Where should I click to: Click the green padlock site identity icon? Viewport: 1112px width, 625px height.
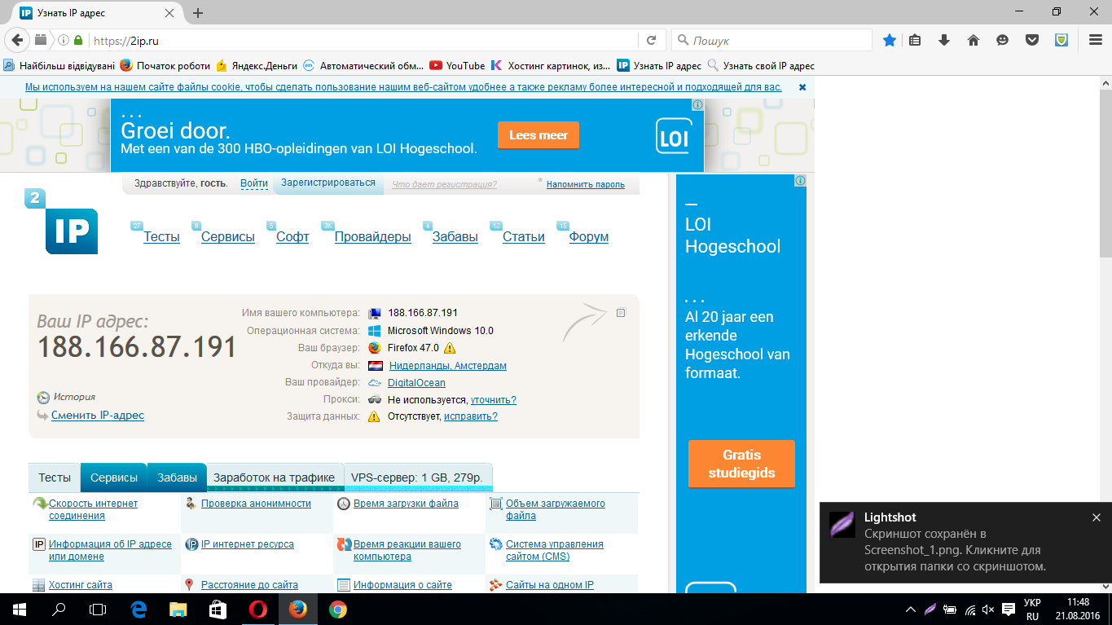point(78,40)
